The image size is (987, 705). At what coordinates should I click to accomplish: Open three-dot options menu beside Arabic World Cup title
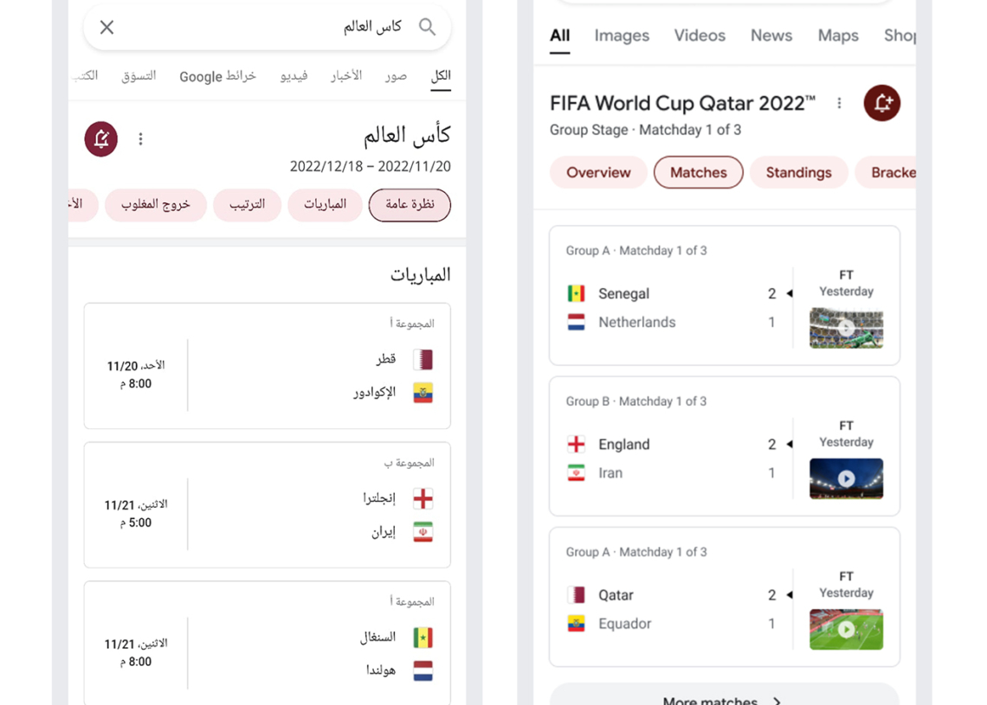[x=140, y=138]
